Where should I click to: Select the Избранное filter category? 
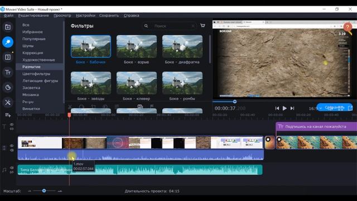pyautogui.click(x=32, y=32)
